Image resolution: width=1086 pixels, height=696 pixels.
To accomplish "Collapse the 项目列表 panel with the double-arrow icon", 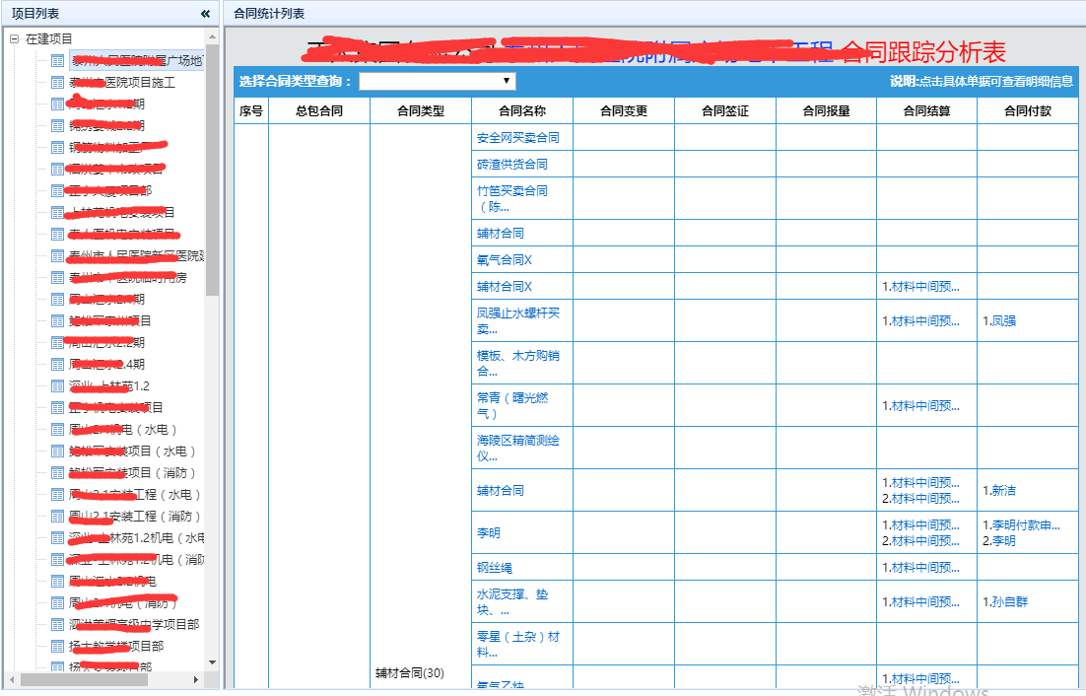I will coord(205,13).
